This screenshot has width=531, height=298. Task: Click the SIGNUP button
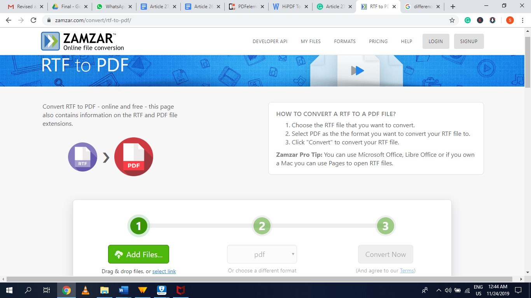[x=469, y=42]
